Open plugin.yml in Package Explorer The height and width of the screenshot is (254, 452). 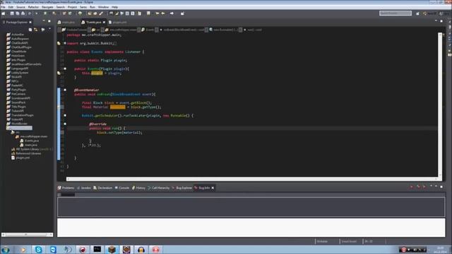coord(23,158)
